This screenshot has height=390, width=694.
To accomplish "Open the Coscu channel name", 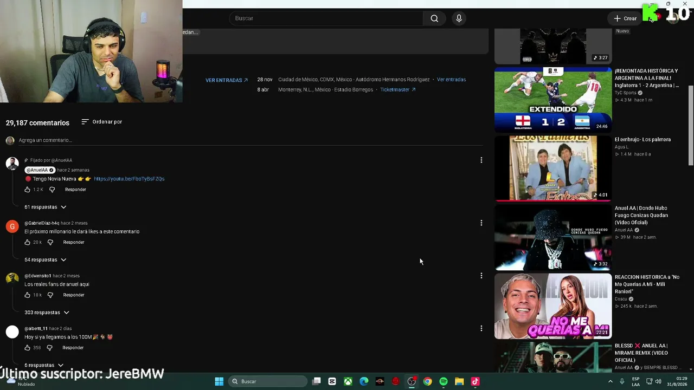I will coord(621,299).
